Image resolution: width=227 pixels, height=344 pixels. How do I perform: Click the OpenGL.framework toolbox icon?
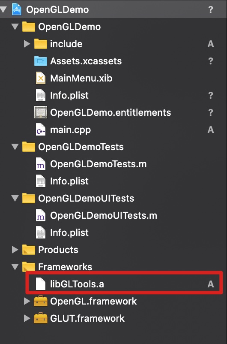[41, 301]
